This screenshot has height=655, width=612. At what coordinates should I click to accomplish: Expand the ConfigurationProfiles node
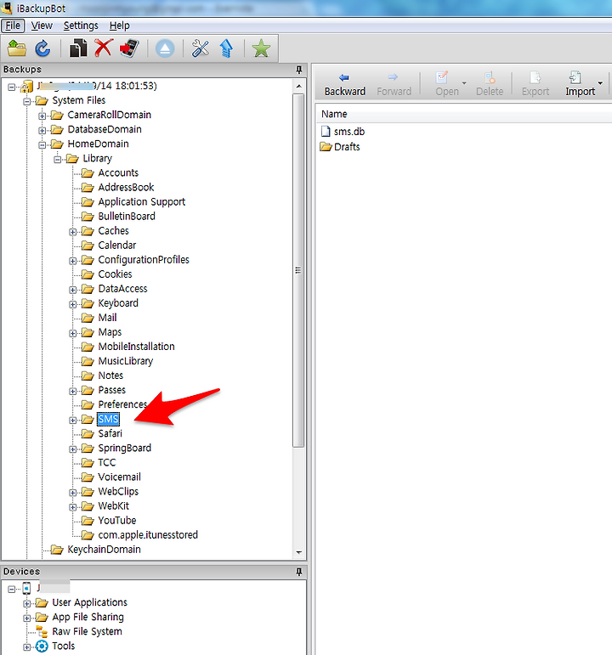73,261
